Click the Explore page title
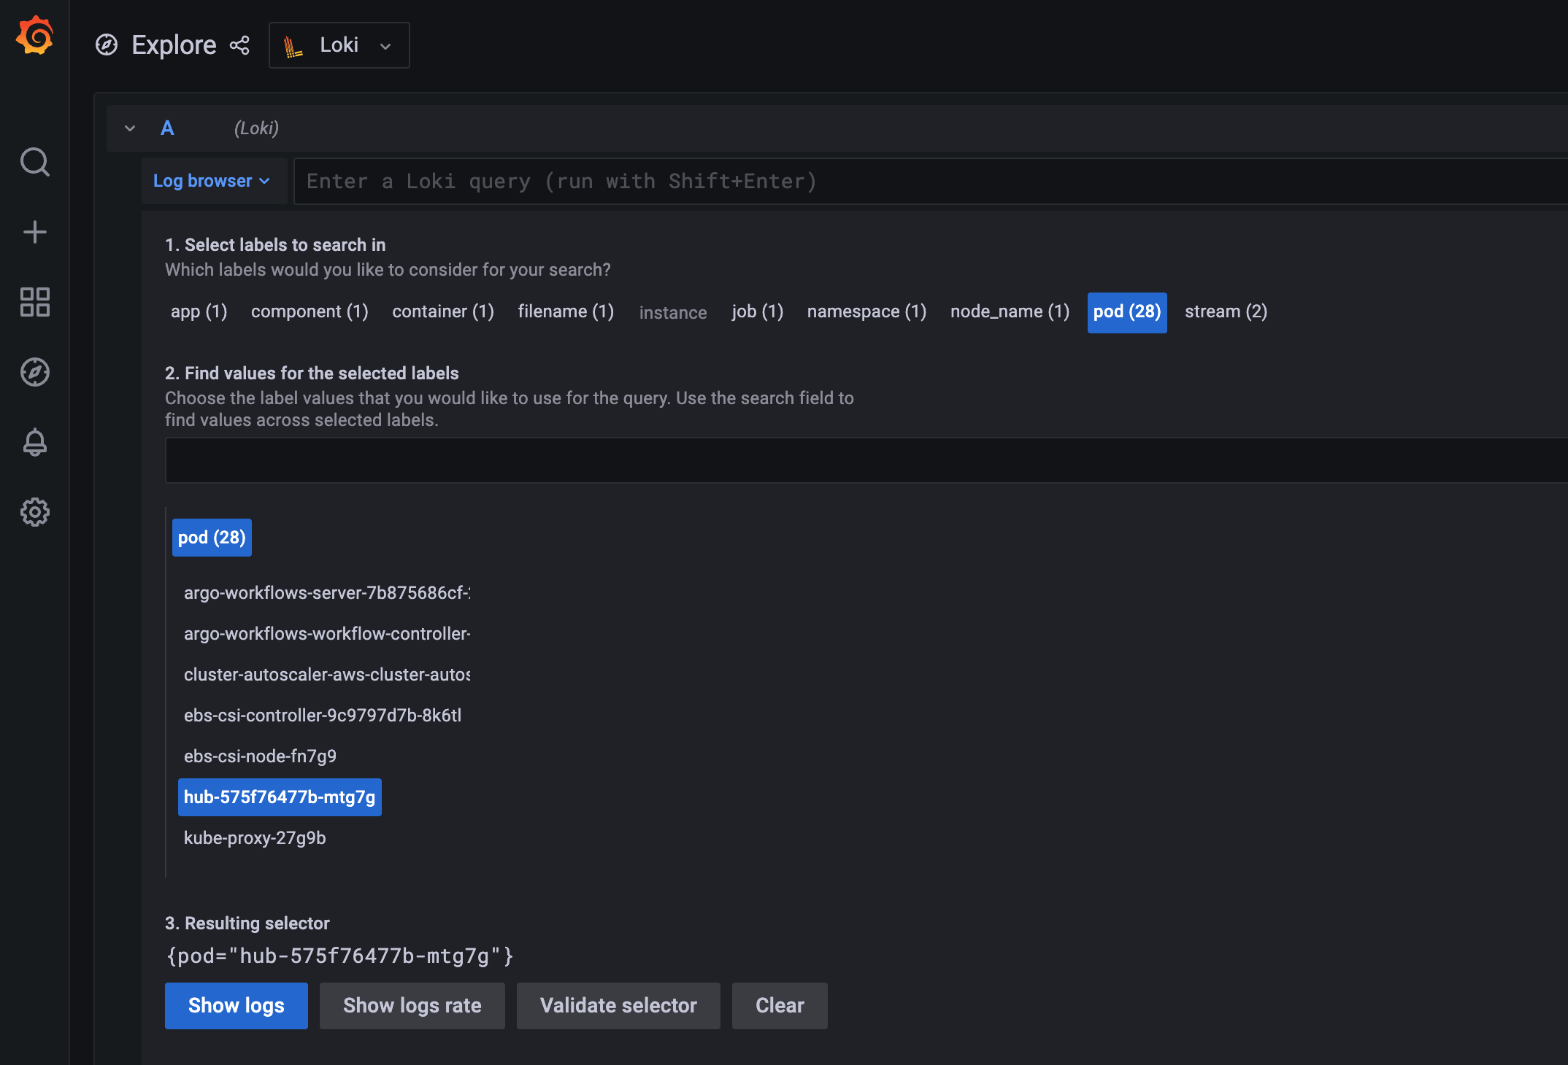The height and width of the screenshot is (1065, 1568). 174,45
